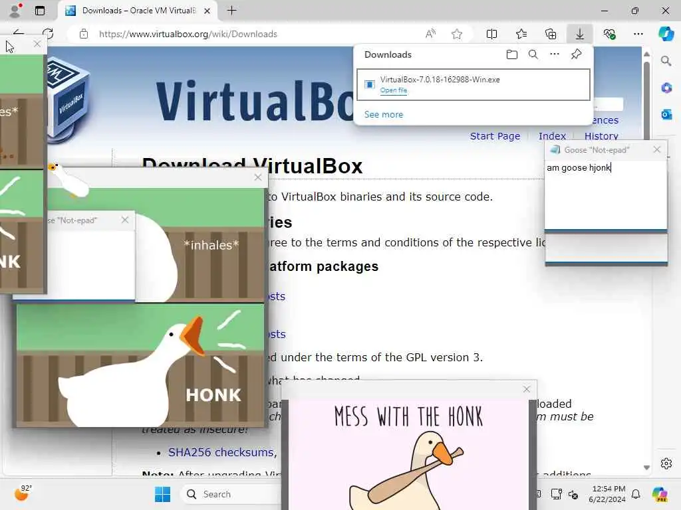Open the notifications bell in taskbar
Viewport: 681px width, 510px height.
tap(635, 494)
